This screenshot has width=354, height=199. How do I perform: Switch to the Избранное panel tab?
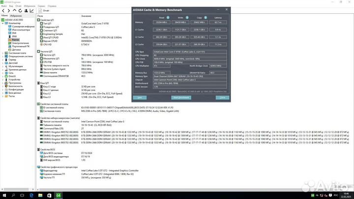click(x=16, y=16)
